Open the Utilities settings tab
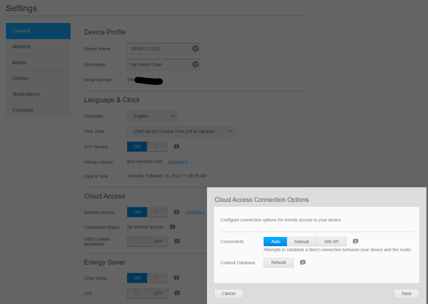 coord(38,79)
